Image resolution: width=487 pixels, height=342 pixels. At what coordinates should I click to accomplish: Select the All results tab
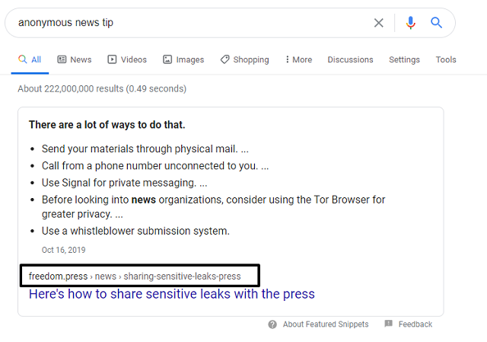click(30, 59)
